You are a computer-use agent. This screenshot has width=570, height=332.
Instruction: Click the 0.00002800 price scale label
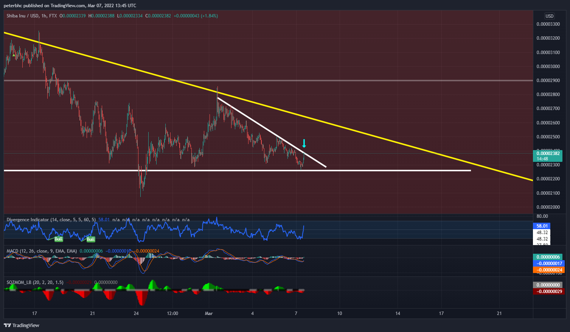click(548, 95)
